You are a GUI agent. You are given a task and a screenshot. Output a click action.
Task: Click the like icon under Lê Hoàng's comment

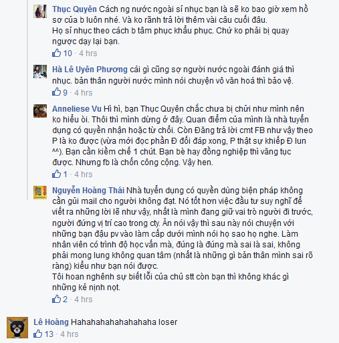click(37, 334)
